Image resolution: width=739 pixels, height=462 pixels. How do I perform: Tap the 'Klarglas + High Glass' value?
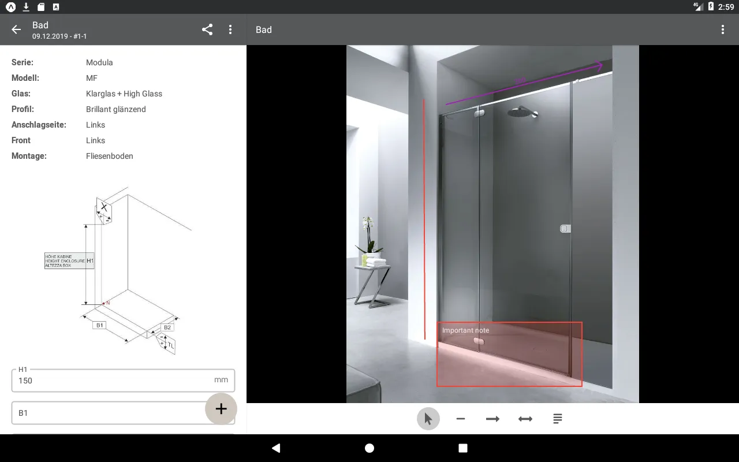pos(124,94)
